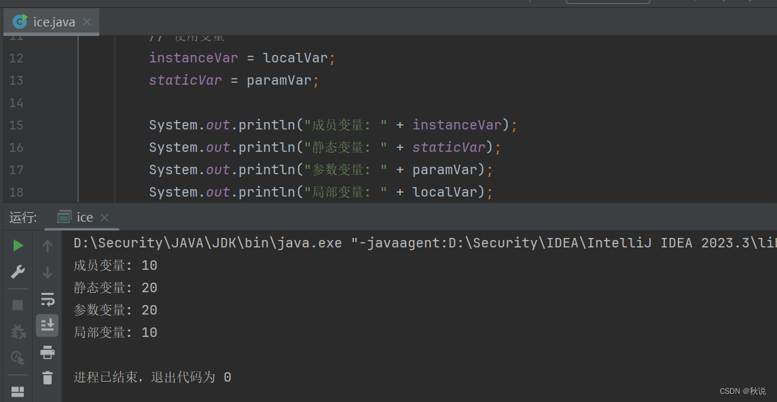Close the ice.java editor tab
Screen dimensions: 777x402
[86, 21]
